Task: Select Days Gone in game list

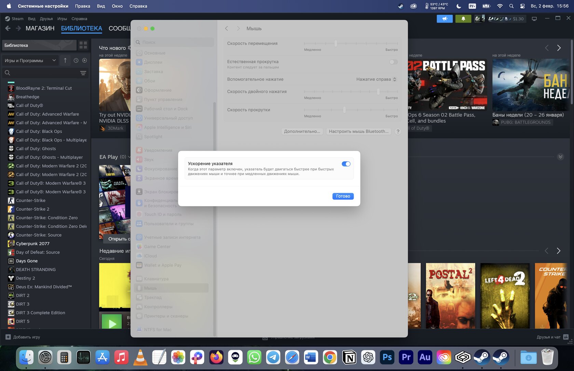Action: pos(27,261)
